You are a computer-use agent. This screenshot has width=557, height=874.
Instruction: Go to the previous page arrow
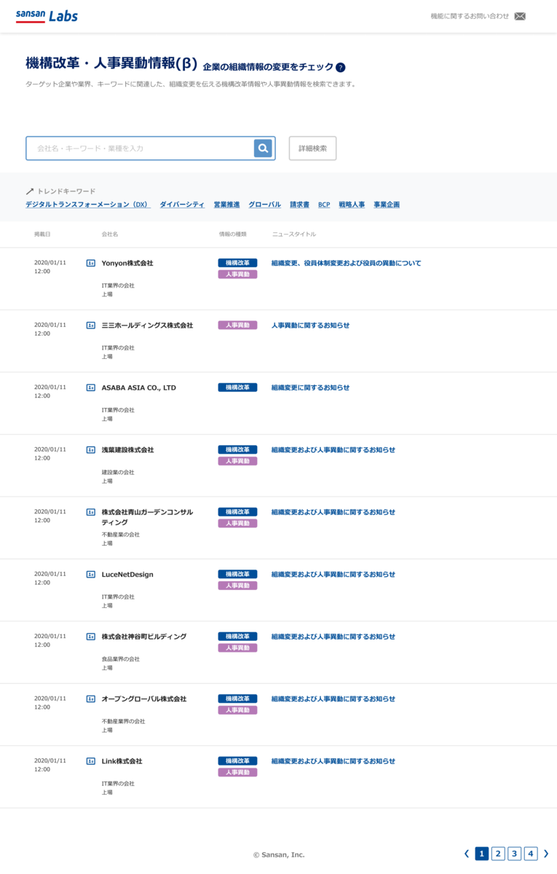(x=467, y=854)
